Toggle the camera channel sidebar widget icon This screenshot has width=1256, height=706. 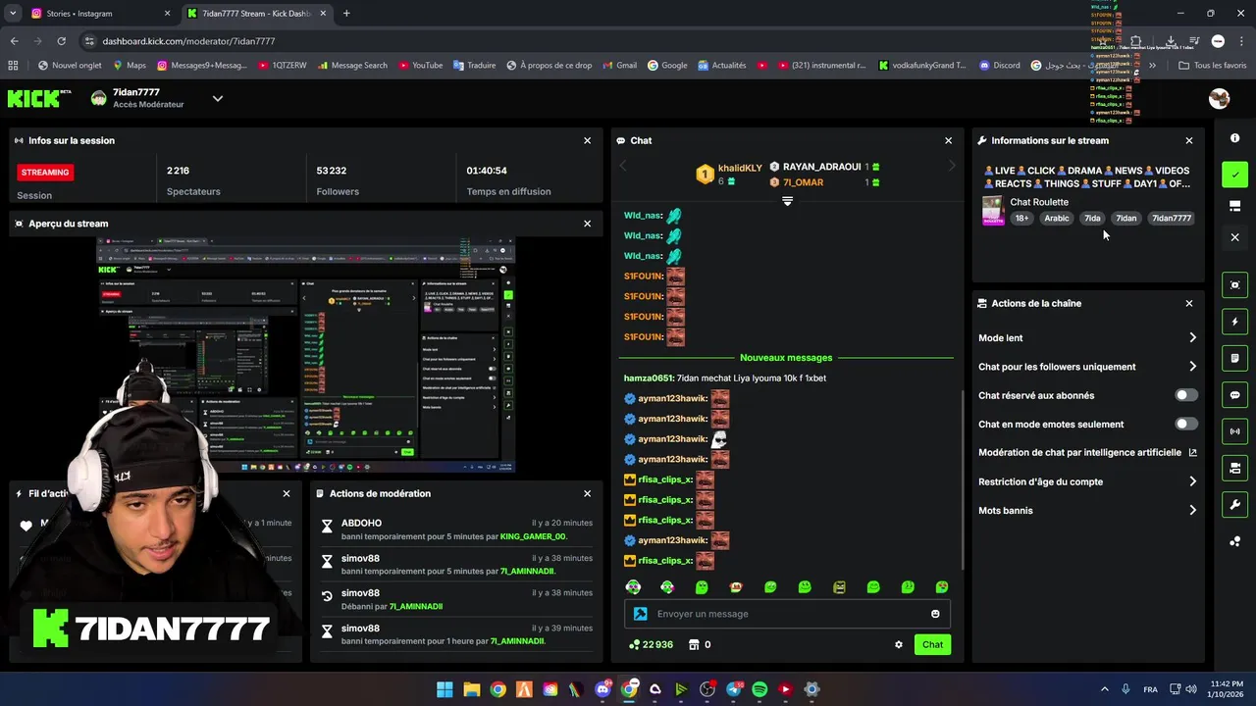coord(1234,469)
